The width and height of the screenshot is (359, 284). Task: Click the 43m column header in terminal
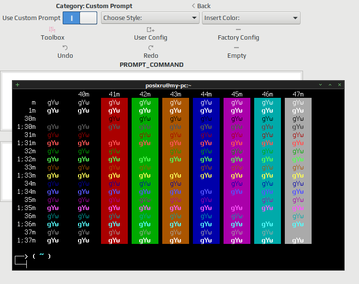click(x=176, y=95)
